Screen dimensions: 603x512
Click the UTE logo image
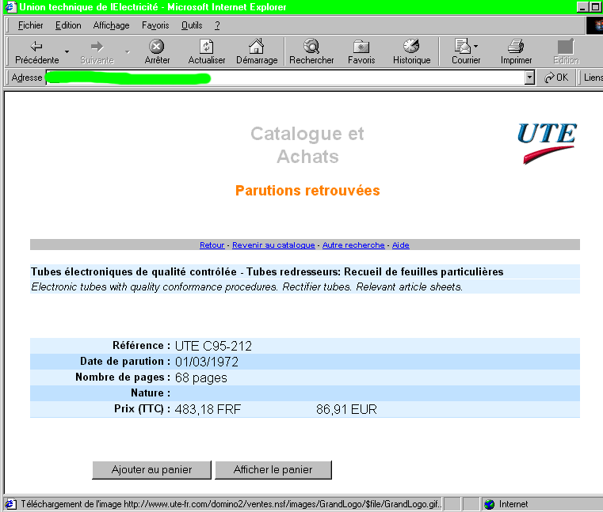click(546, 142)
